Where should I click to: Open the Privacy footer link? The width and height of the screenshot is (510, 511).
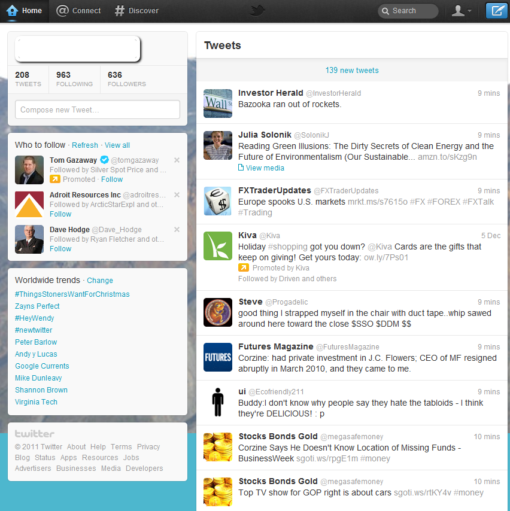click(148, 447)
